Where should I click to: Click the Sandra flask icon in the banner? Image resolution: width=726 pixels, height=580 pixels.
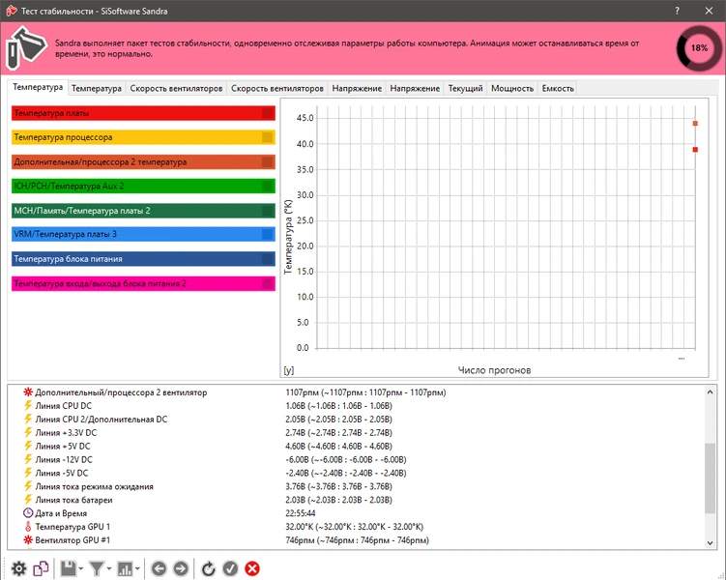coord(26,48)
